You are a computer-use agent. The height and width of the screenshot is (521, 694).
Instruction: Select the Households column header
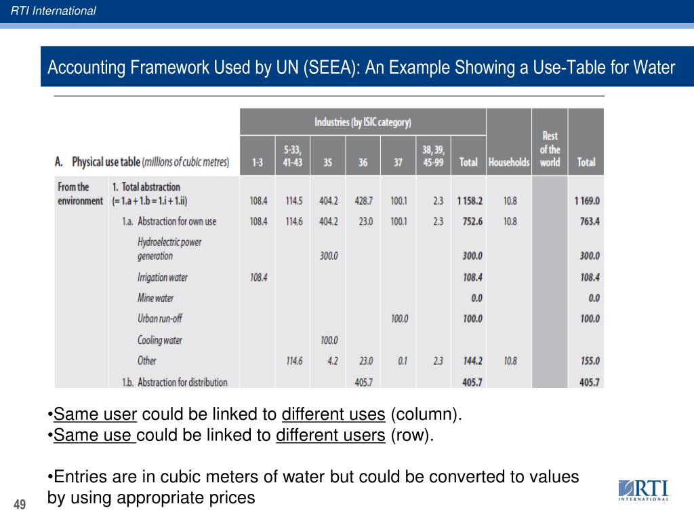click(x=509, y=162)
